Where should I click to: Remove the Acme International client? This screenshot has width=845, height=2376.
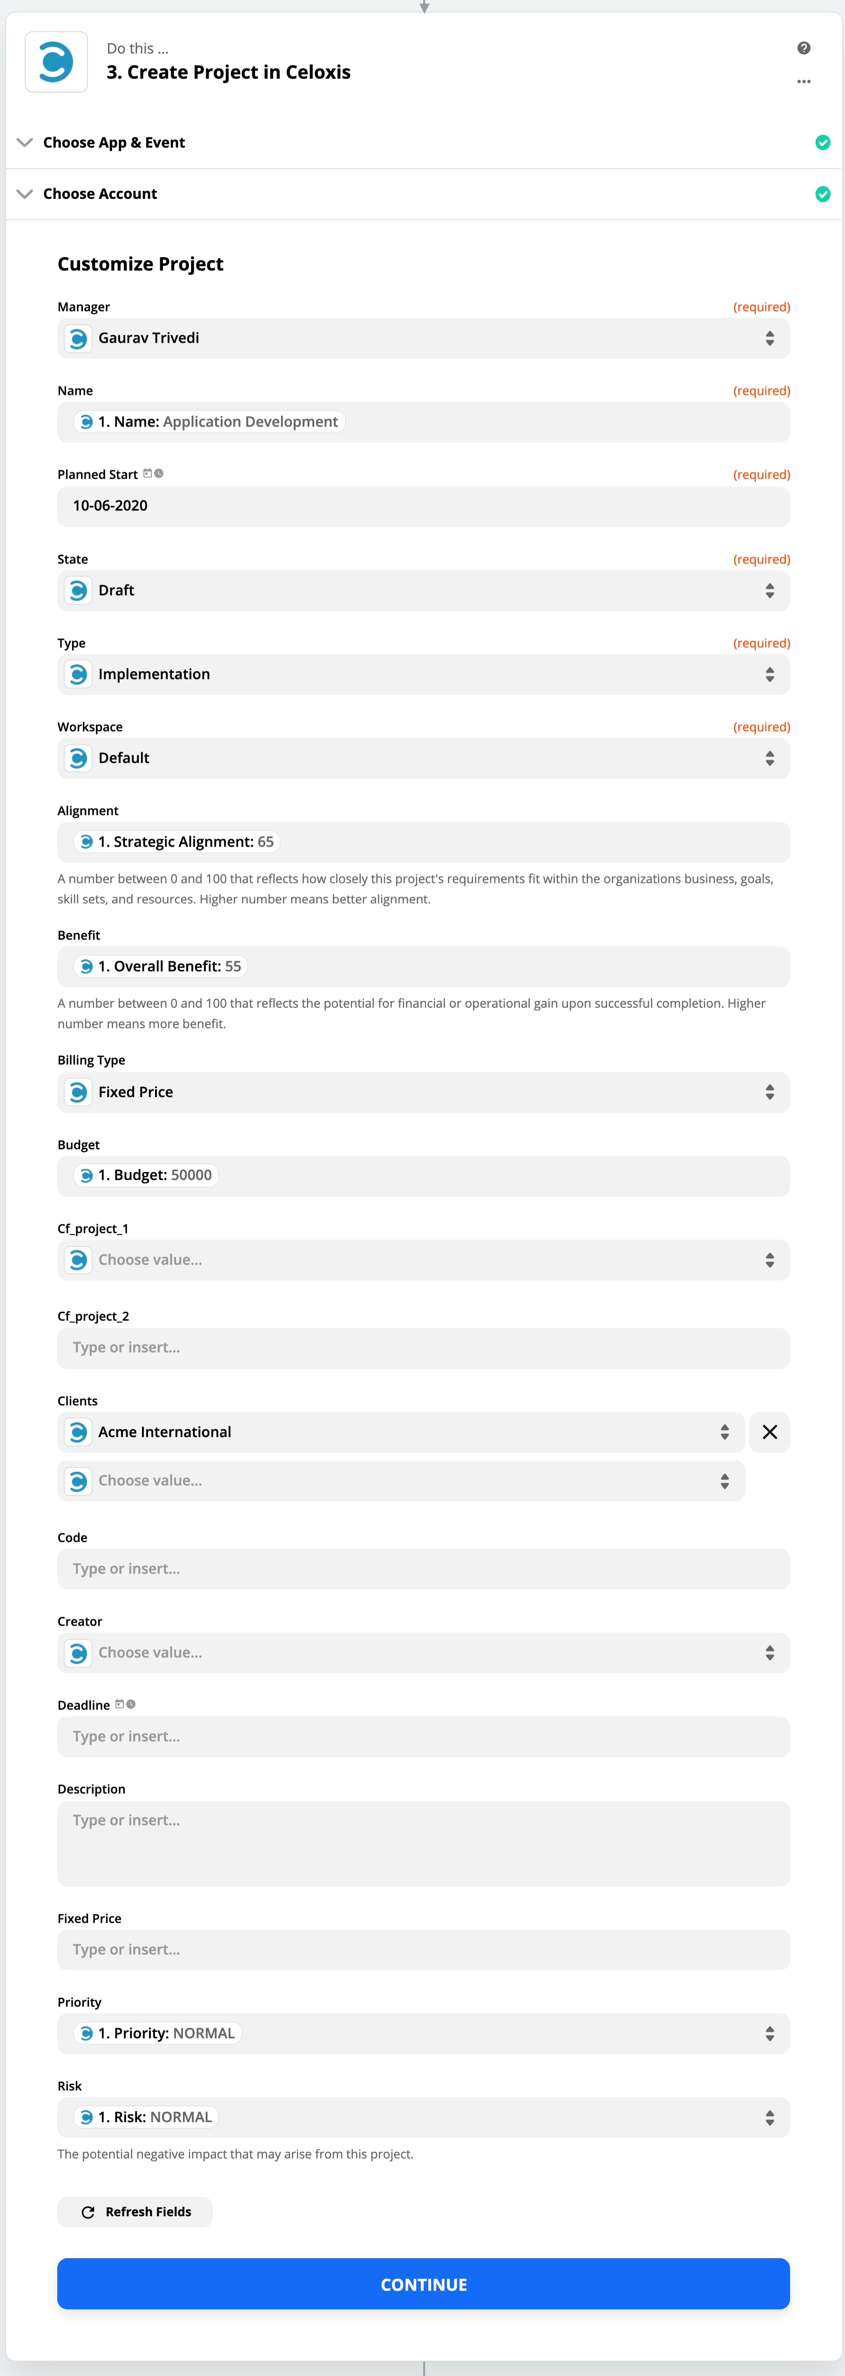click(x=769, y=1432)
